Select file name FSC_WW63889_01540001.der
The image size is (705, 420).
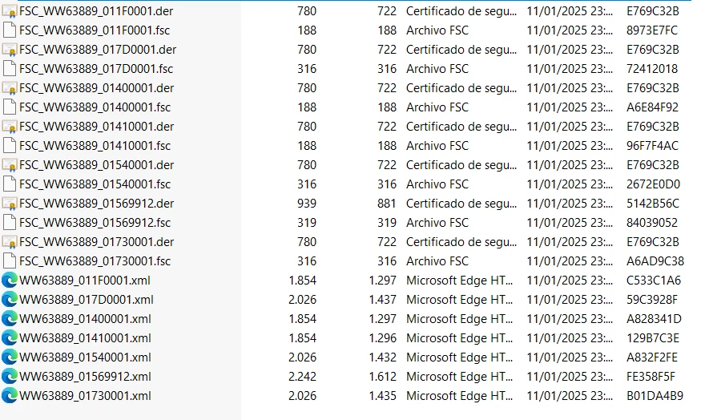97,165
